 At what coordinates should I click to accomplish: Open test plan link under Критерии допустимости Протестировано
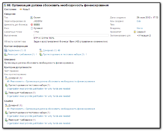click(38, 89)
